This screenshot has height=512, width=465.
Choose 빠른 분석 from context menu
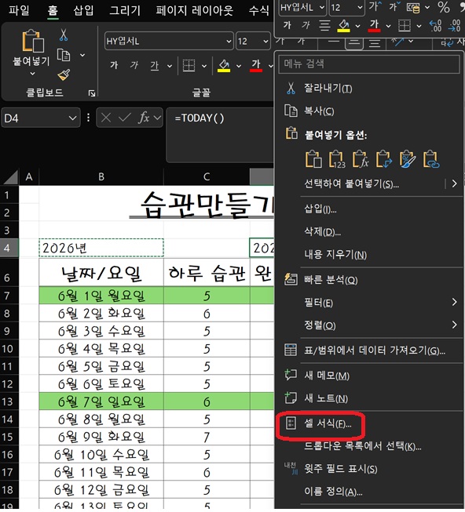331,280
